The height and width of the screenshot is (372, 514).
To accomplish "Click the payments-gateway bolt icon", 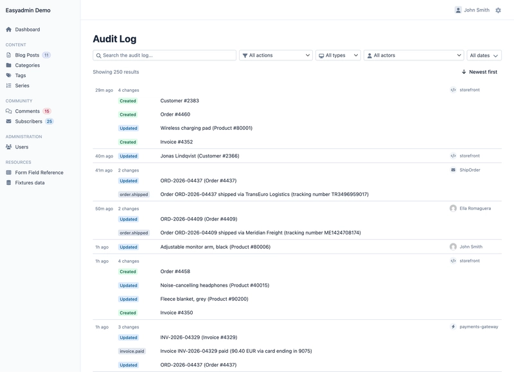I will [453, 327].
